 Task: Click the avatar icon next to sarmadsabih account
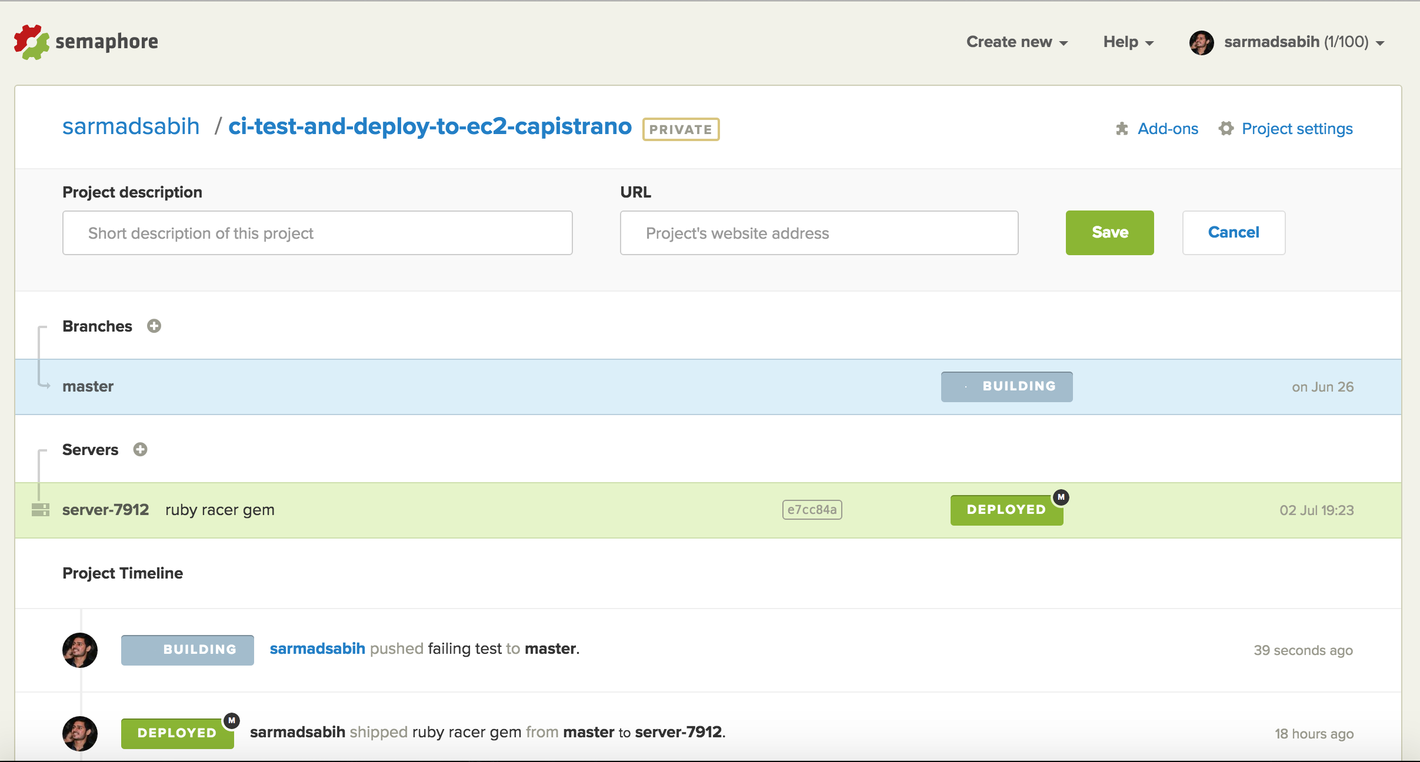(x=1202, y=41)
